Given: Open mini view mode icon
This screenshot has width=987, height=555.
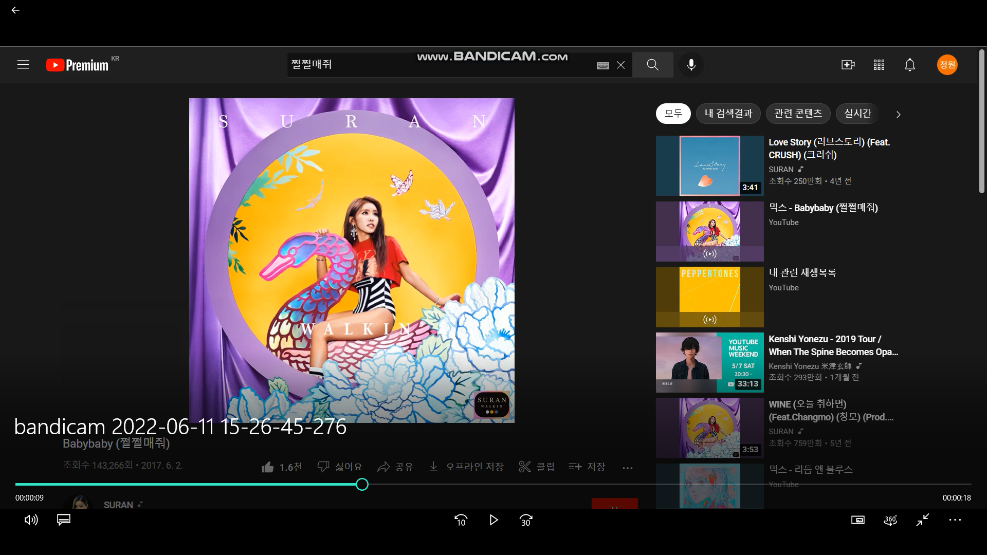Looking at the screenshot, I should click(857, 520).
